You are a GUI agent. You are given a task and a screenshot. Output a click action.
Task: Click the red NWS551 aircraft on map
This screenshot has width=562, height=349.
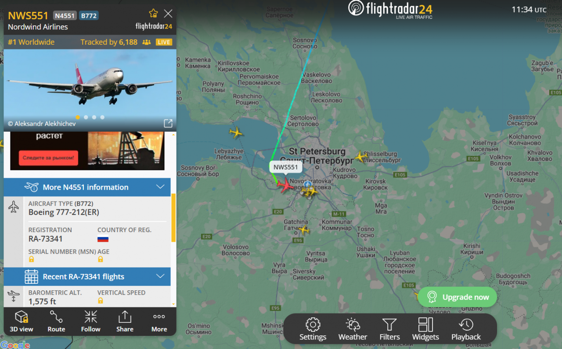point(285,185)
